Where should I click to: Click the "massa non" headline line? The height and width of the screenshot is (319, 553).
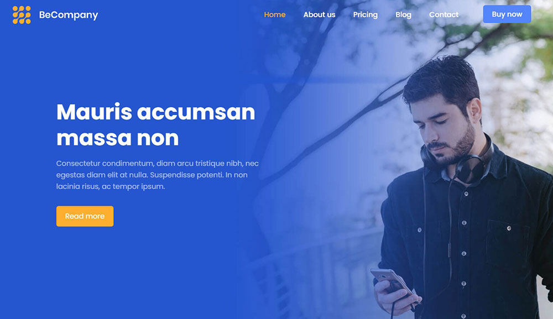pos(117,138)
